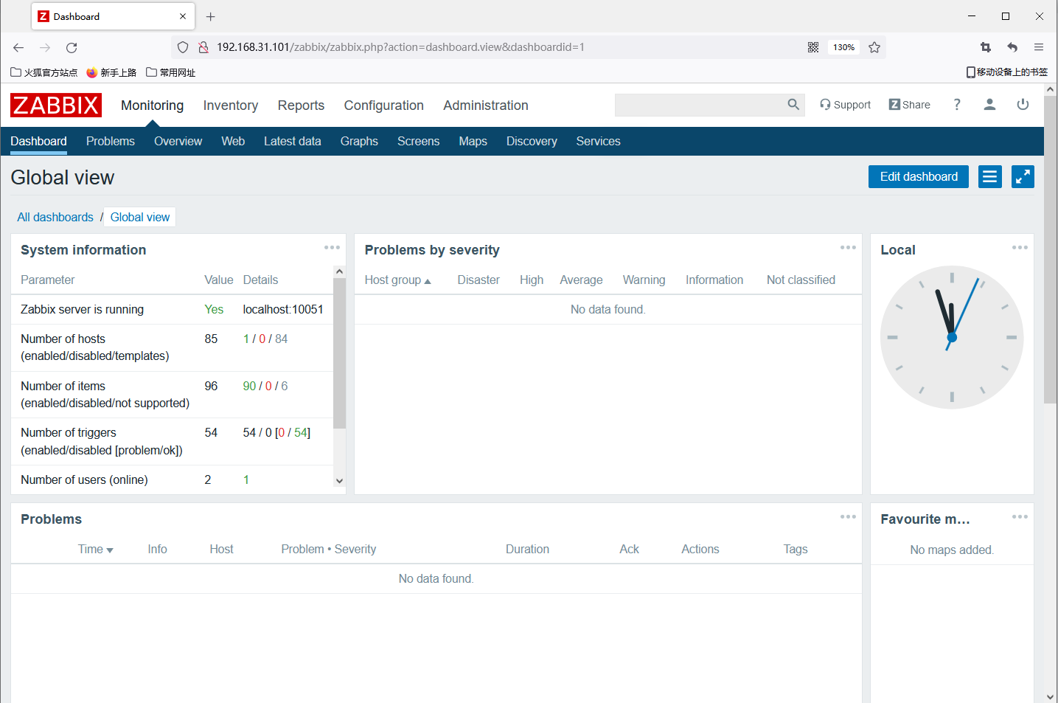Open the Configuration menu

383,105
